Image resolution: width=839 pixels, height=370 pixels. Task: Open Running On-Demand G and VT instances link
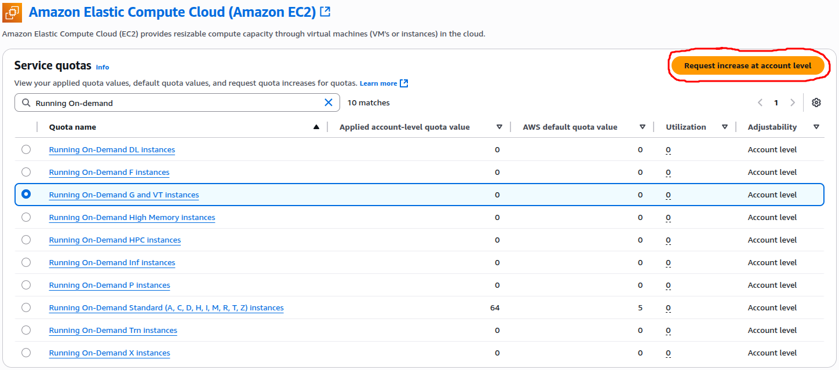[x=123, y=195]
